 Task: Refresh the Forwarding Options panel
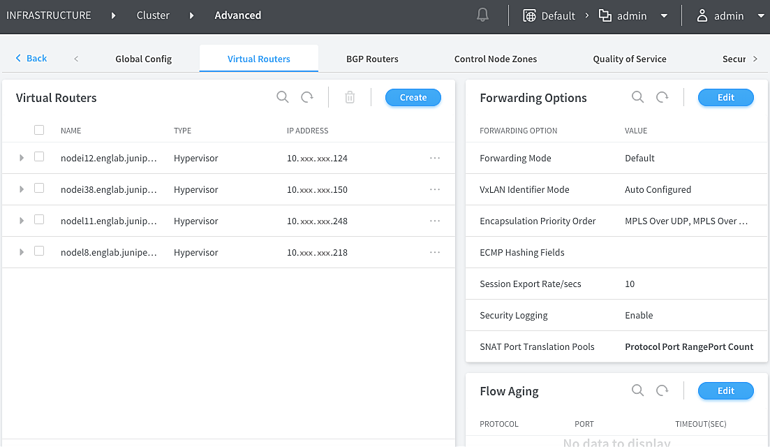click(x=662, y=98)
